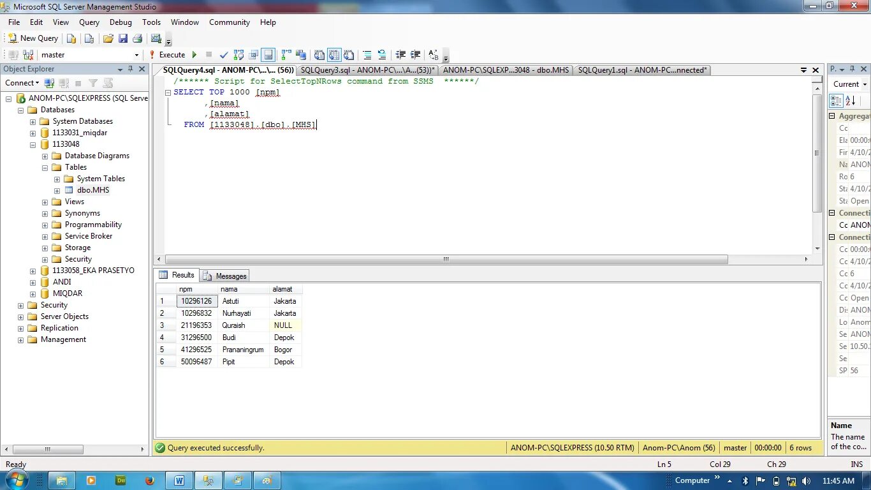871x490 pixels.
Task: Open the Activity Monitor icon
Action: (x=156, y=38)
